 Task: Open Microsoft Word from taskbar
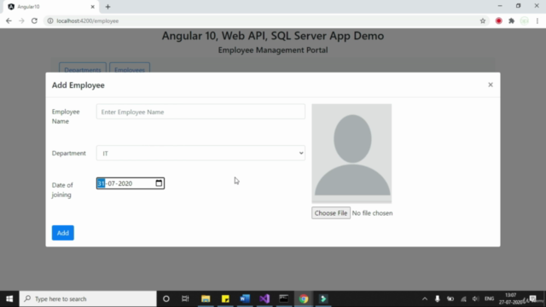(x=245, y=298)
